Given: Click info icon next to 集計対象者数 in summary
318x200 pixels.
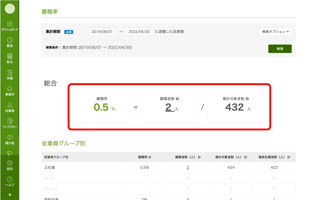Looking at the screenshot, I should (247, 99).
